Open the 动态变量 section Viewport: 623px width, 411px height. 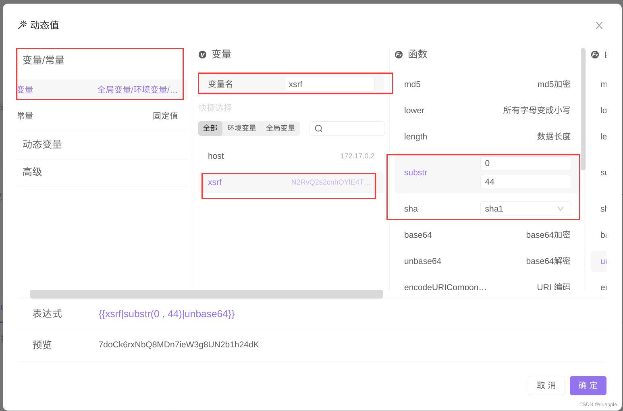(x=102, y=145)
